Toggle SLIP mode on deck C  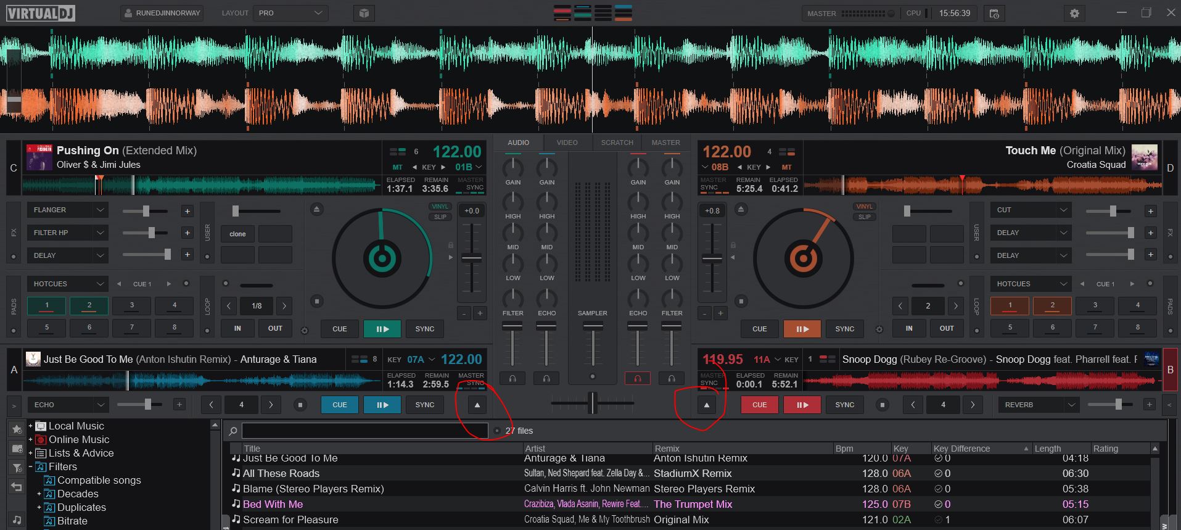click(440, 217)
